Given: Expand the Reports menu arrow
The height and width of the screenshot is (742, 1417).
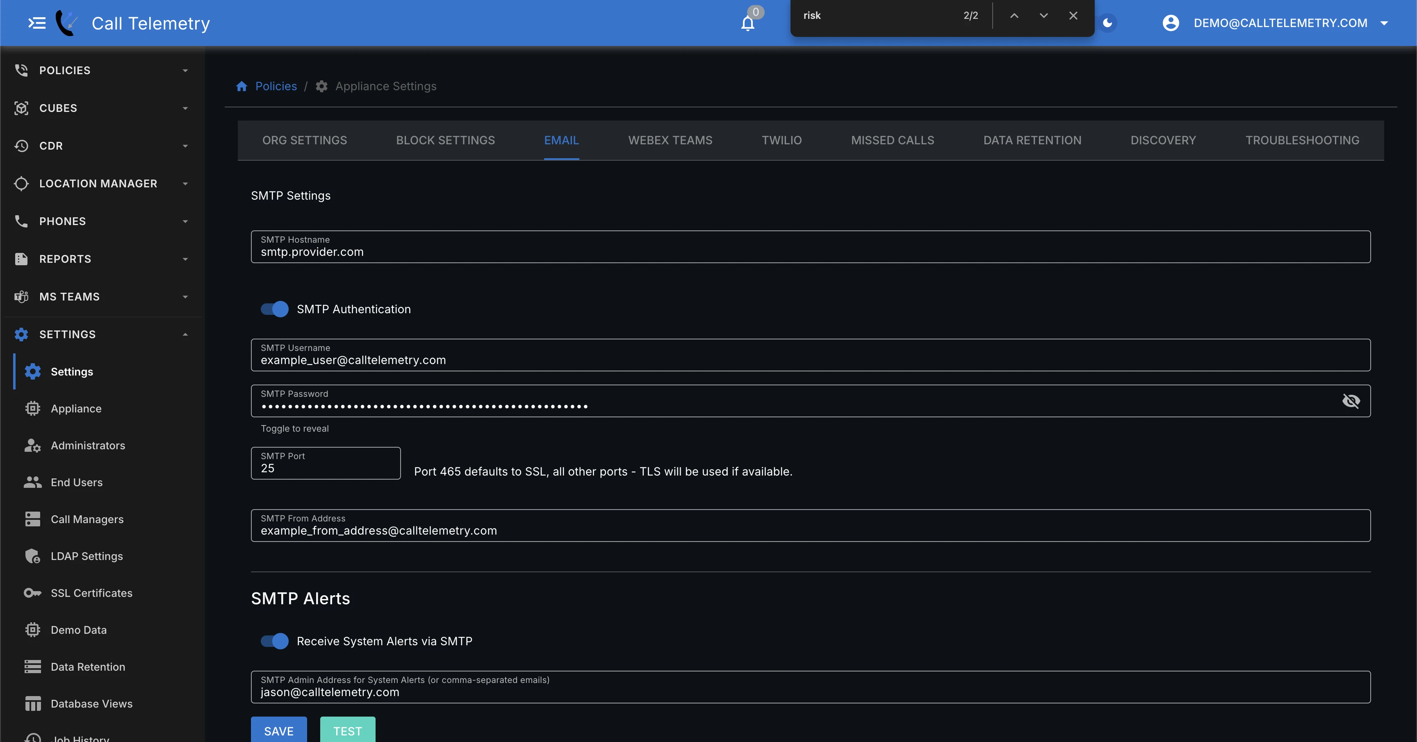Looking at the screenshot, I should [x=185, y=259].
